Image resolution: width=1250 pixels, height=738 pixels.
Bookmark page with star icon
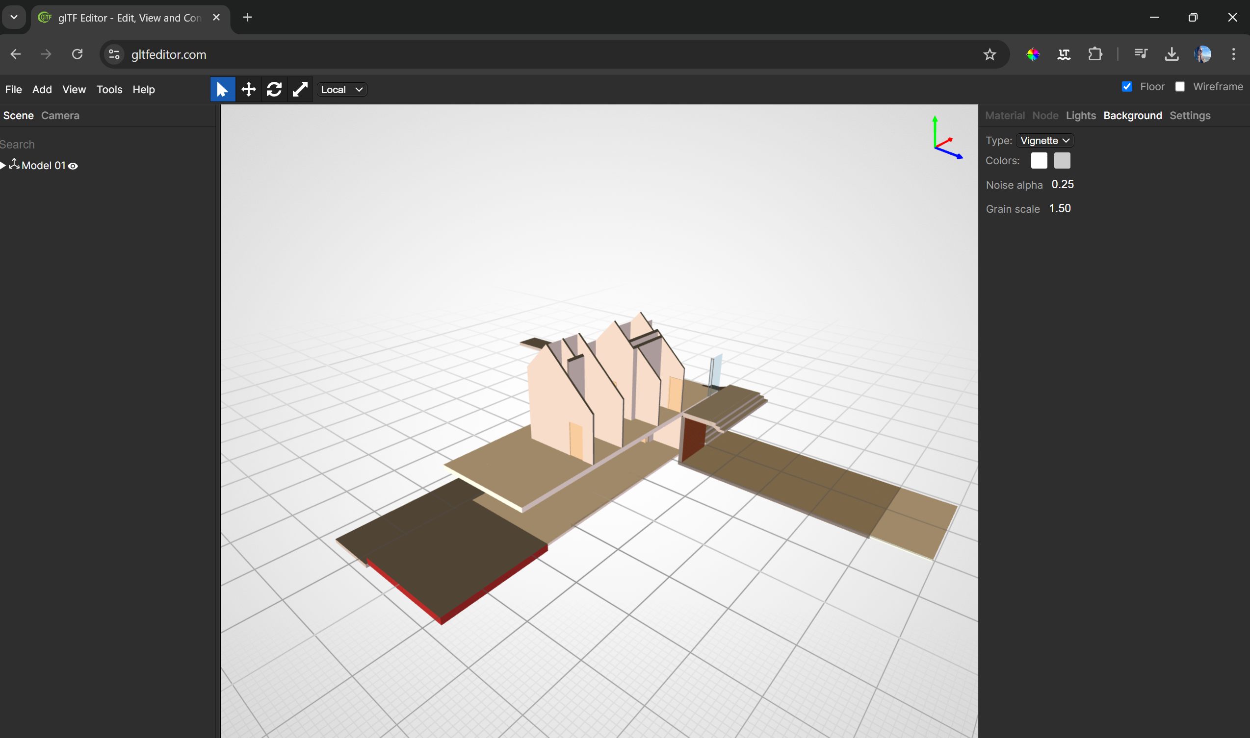point(990,54)
